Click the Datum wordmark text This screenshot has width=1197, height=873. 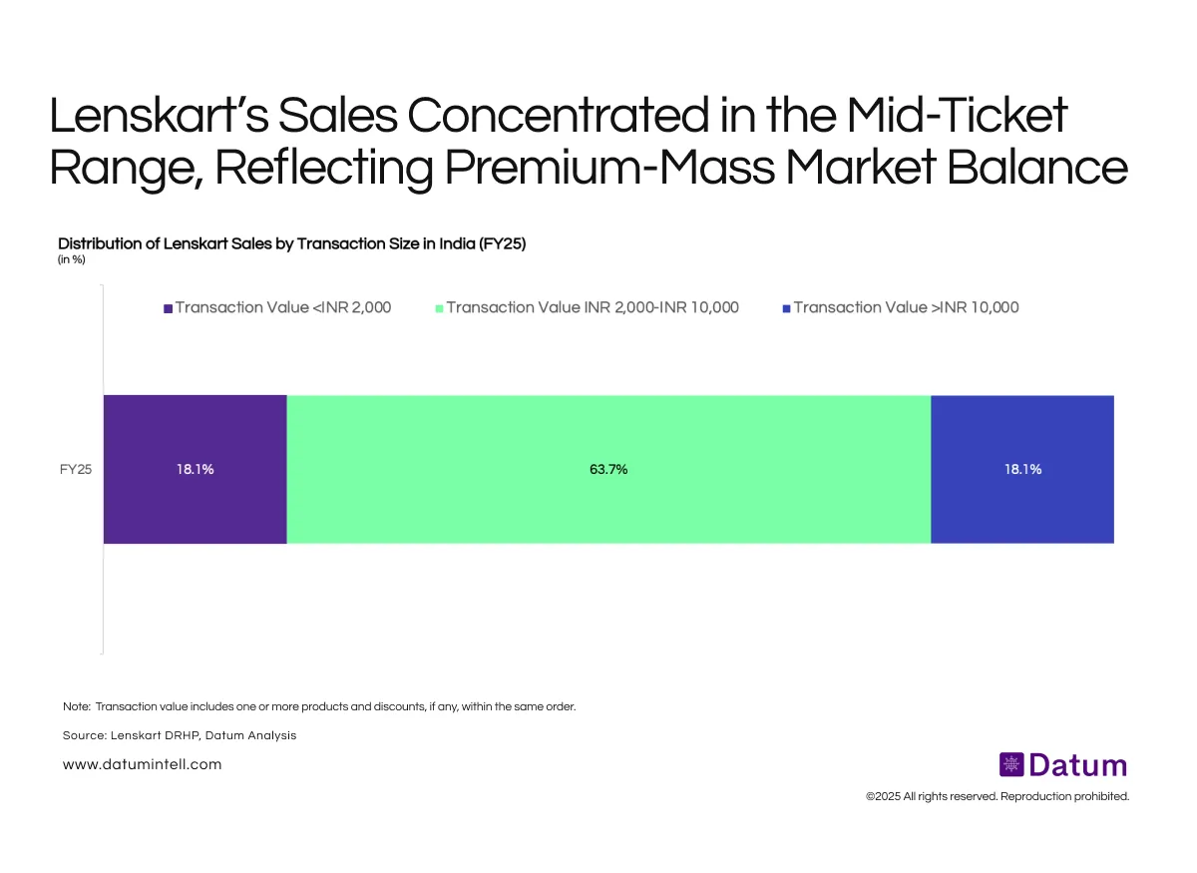coord(1077,765)
